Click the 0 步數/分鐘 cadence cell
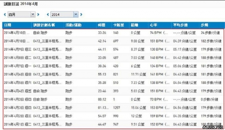Viewport: 225px width, 130px height. 210,99
